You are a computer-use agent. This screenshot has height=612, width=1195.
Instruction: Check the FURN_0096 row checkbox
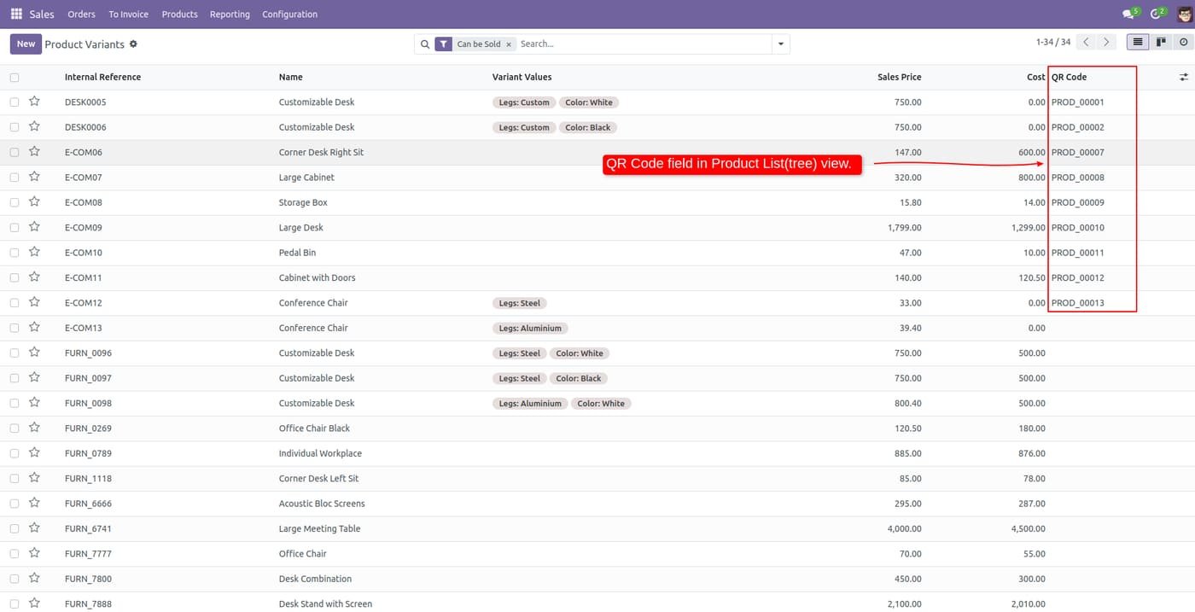(15, 353)
